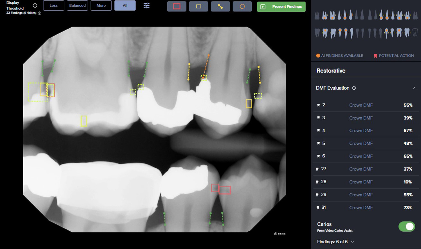Select tooth 4 Crown DMF row
421x249 pixels.
[365, 131]
